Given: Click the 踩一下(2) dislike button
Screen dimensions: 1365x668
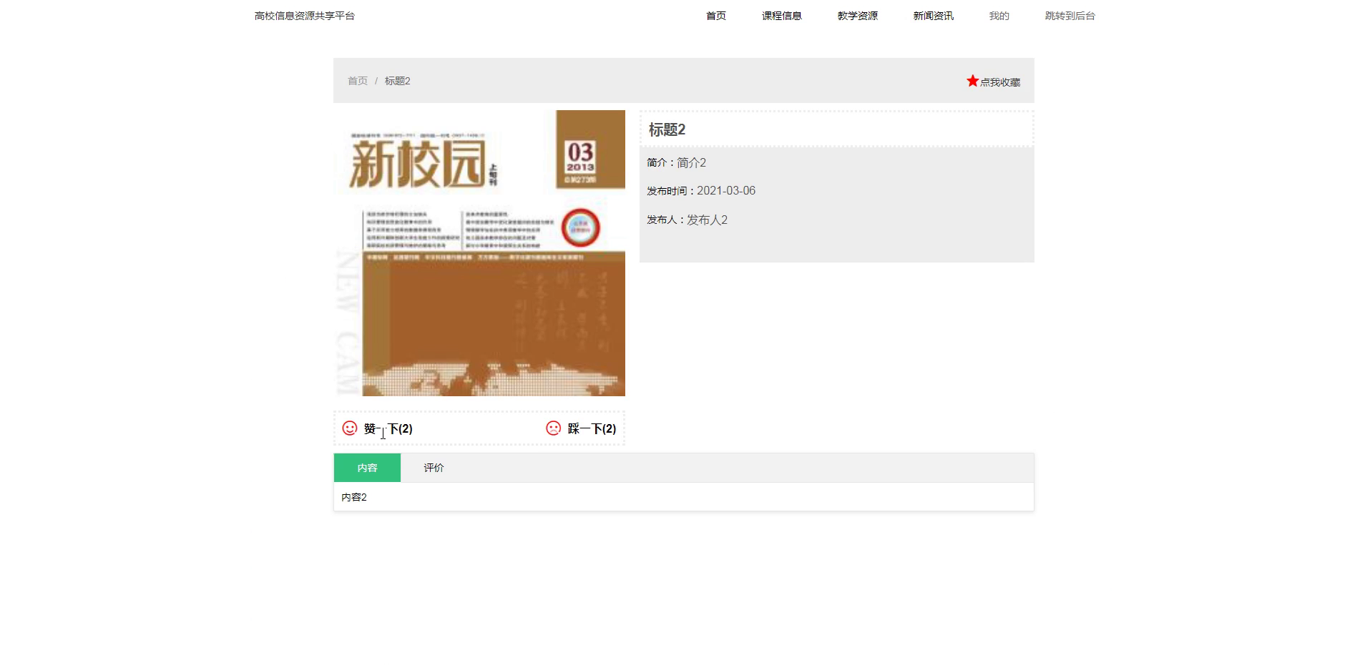Looking at the screenshot, I should (x=592, y=428).
